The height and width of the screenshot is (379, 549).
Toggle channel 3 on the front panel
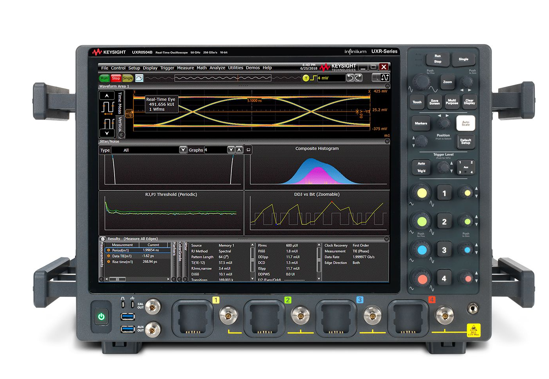click(x=444, y=250)
